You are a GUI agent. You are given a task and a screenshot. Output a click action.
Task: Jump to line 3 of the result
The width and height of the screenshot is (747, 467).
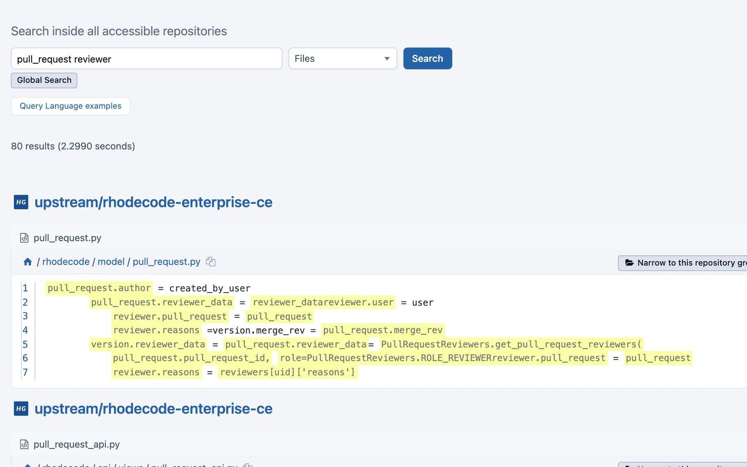pos(25,316)
